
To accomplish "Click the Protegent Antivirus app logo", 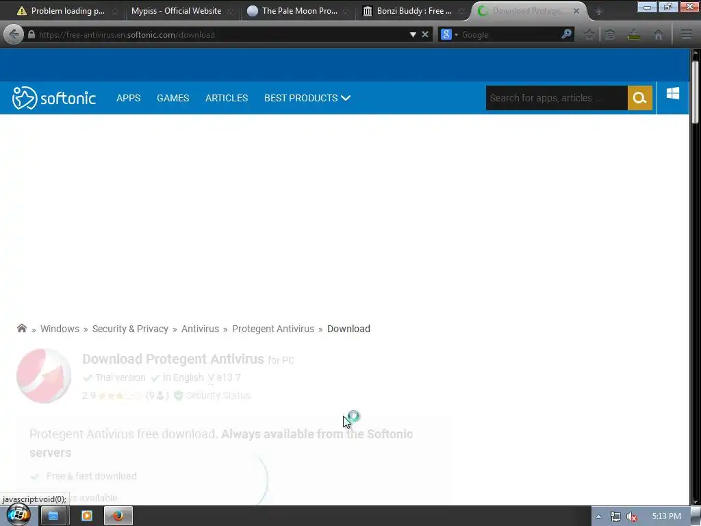I will pos(44,376).
